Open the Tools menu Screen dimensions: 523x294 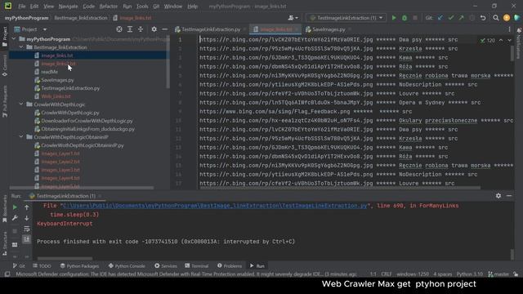[142, 7]
